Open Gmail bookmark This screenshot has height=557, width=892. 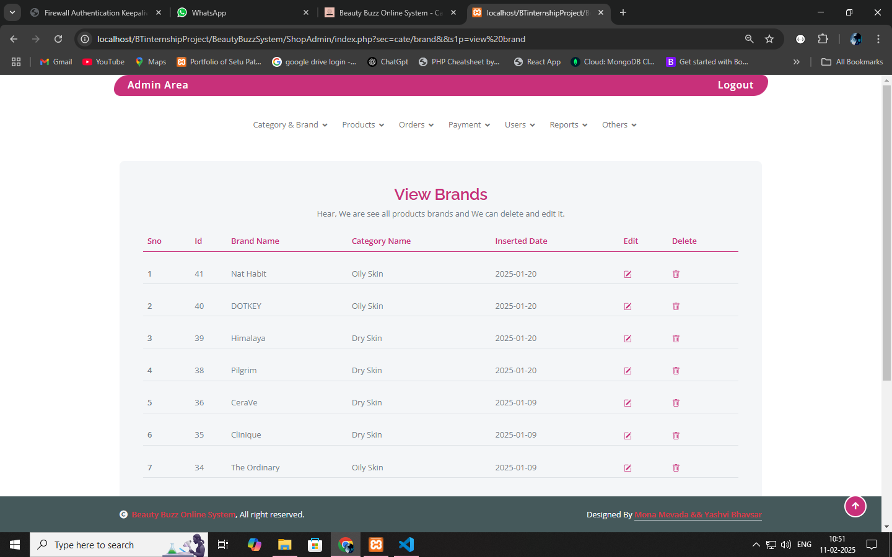point(56,62)
